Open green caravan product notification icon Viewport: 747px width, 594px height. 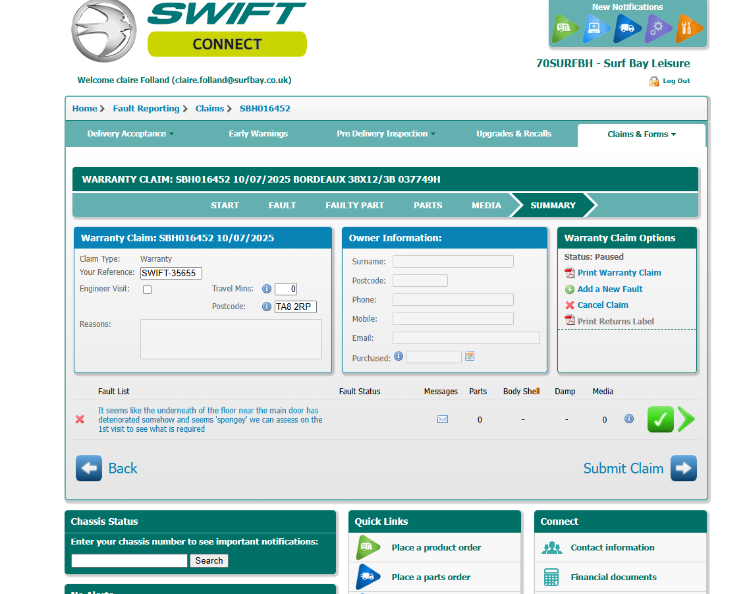pos(565,28)
